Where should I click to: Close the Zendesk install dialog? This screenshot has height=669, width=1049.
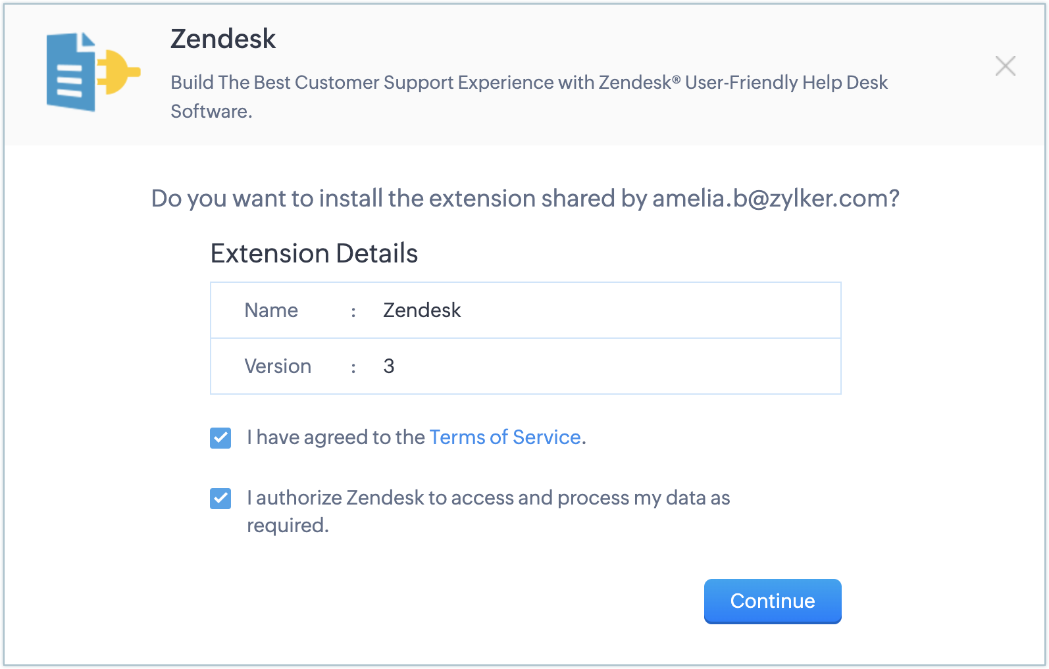[1005, 66]
